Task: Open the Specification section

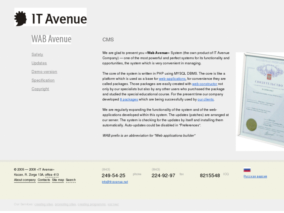Action: [x=43, y=80]
